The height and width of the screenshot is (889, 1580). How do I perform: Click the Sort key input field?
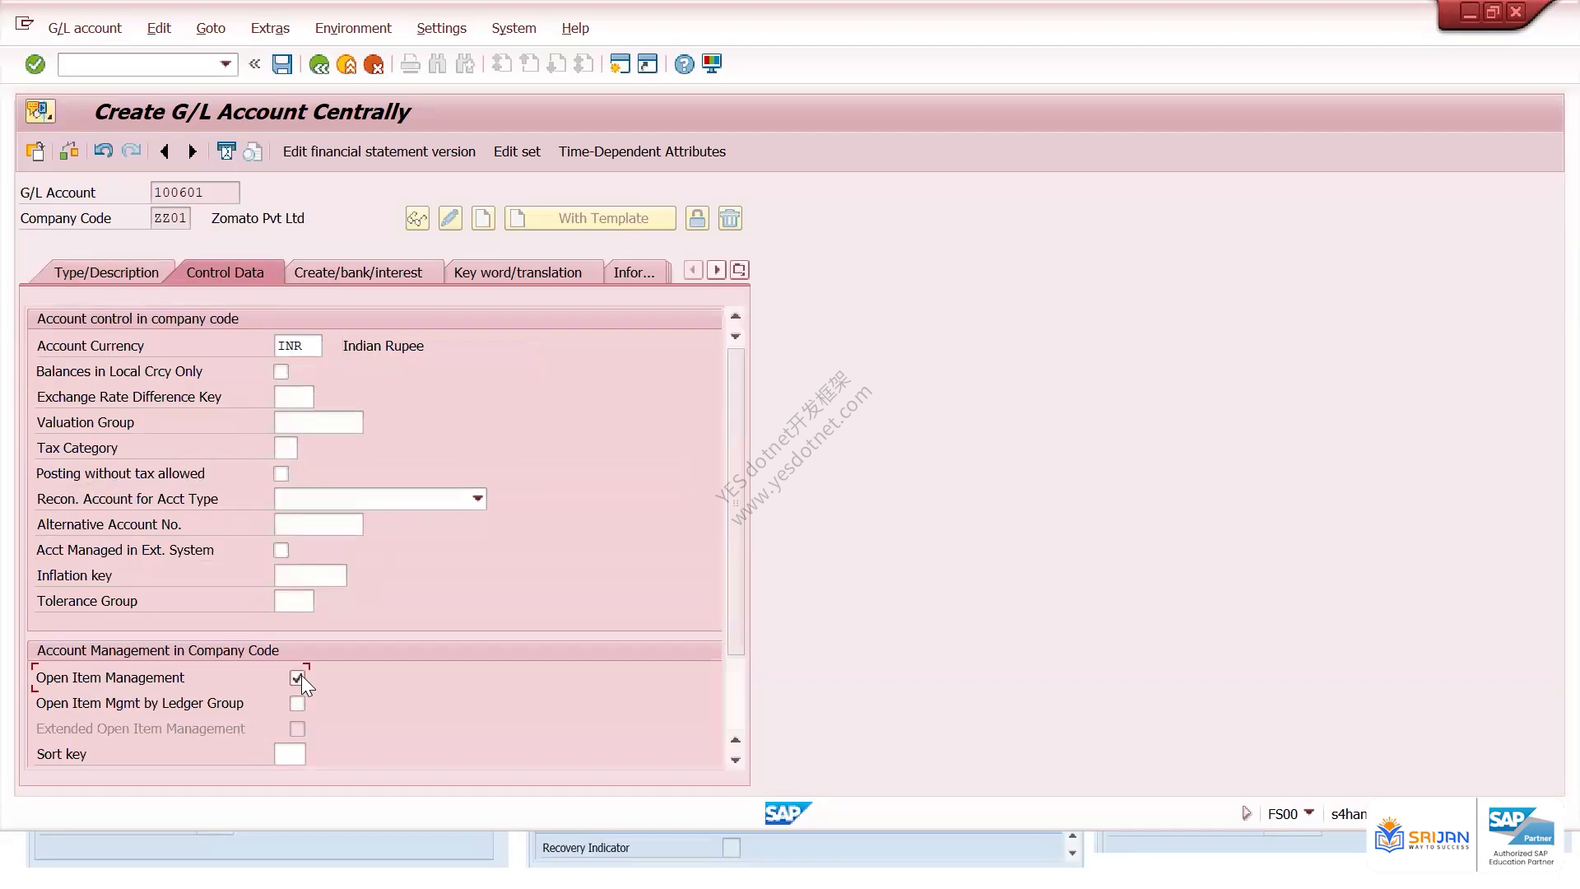290,754
